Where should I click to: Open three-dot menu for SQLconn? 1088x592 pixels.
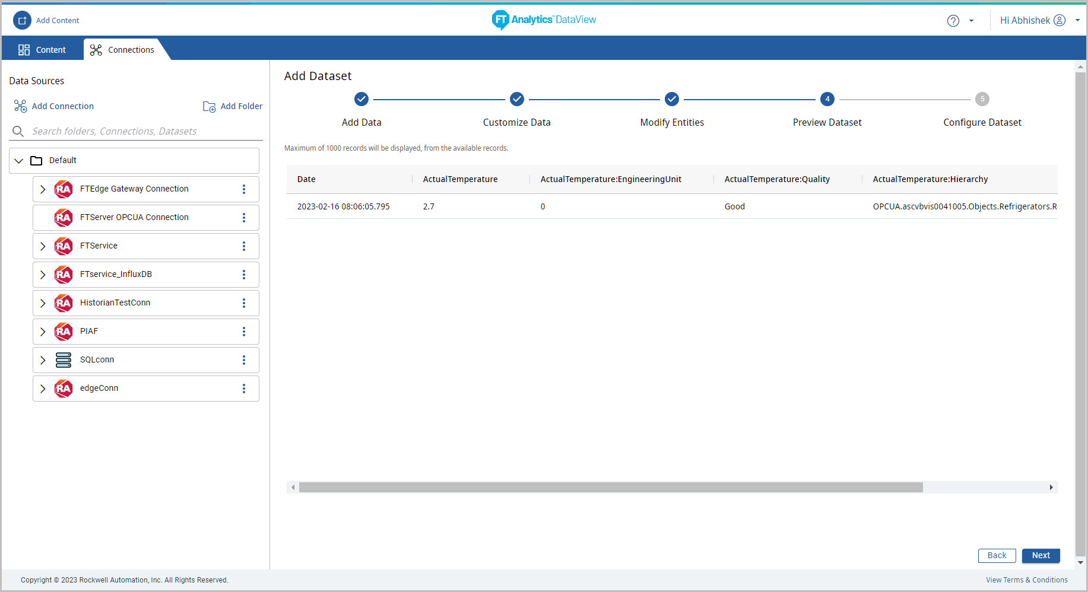pyautogui.click(x=244, y=360)
